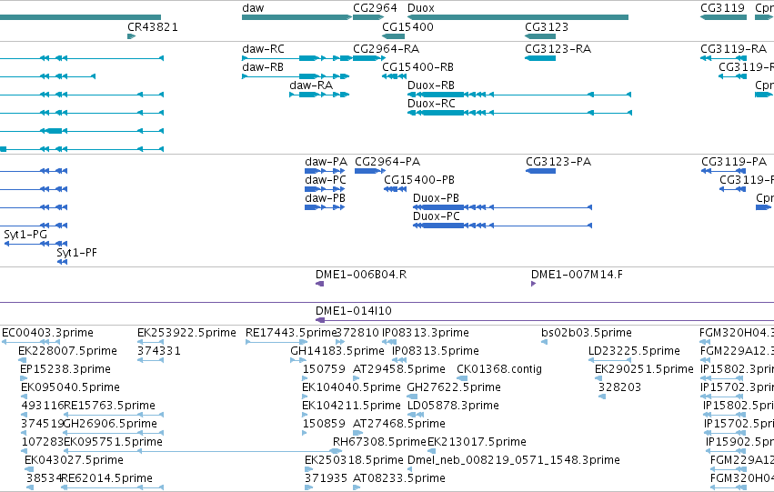Select the 374331 EST feature
Screen dimensions: 774x492
pos(150,360)
